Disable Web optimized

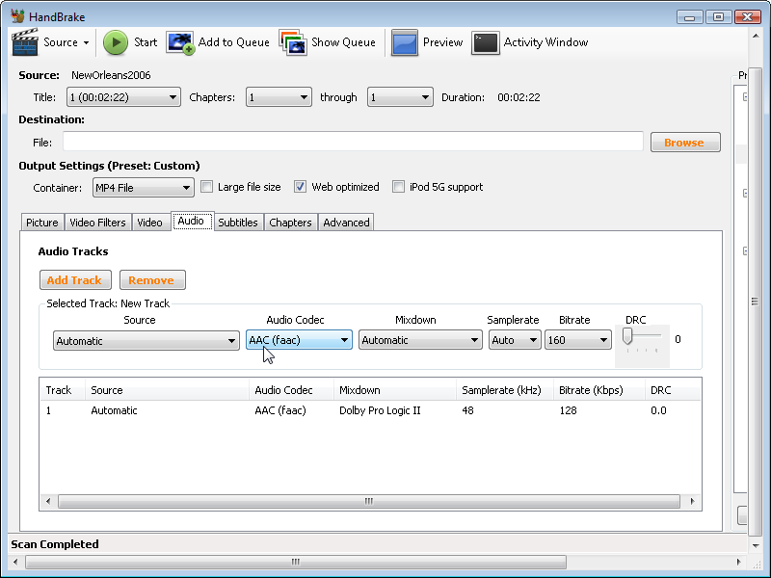300,186
